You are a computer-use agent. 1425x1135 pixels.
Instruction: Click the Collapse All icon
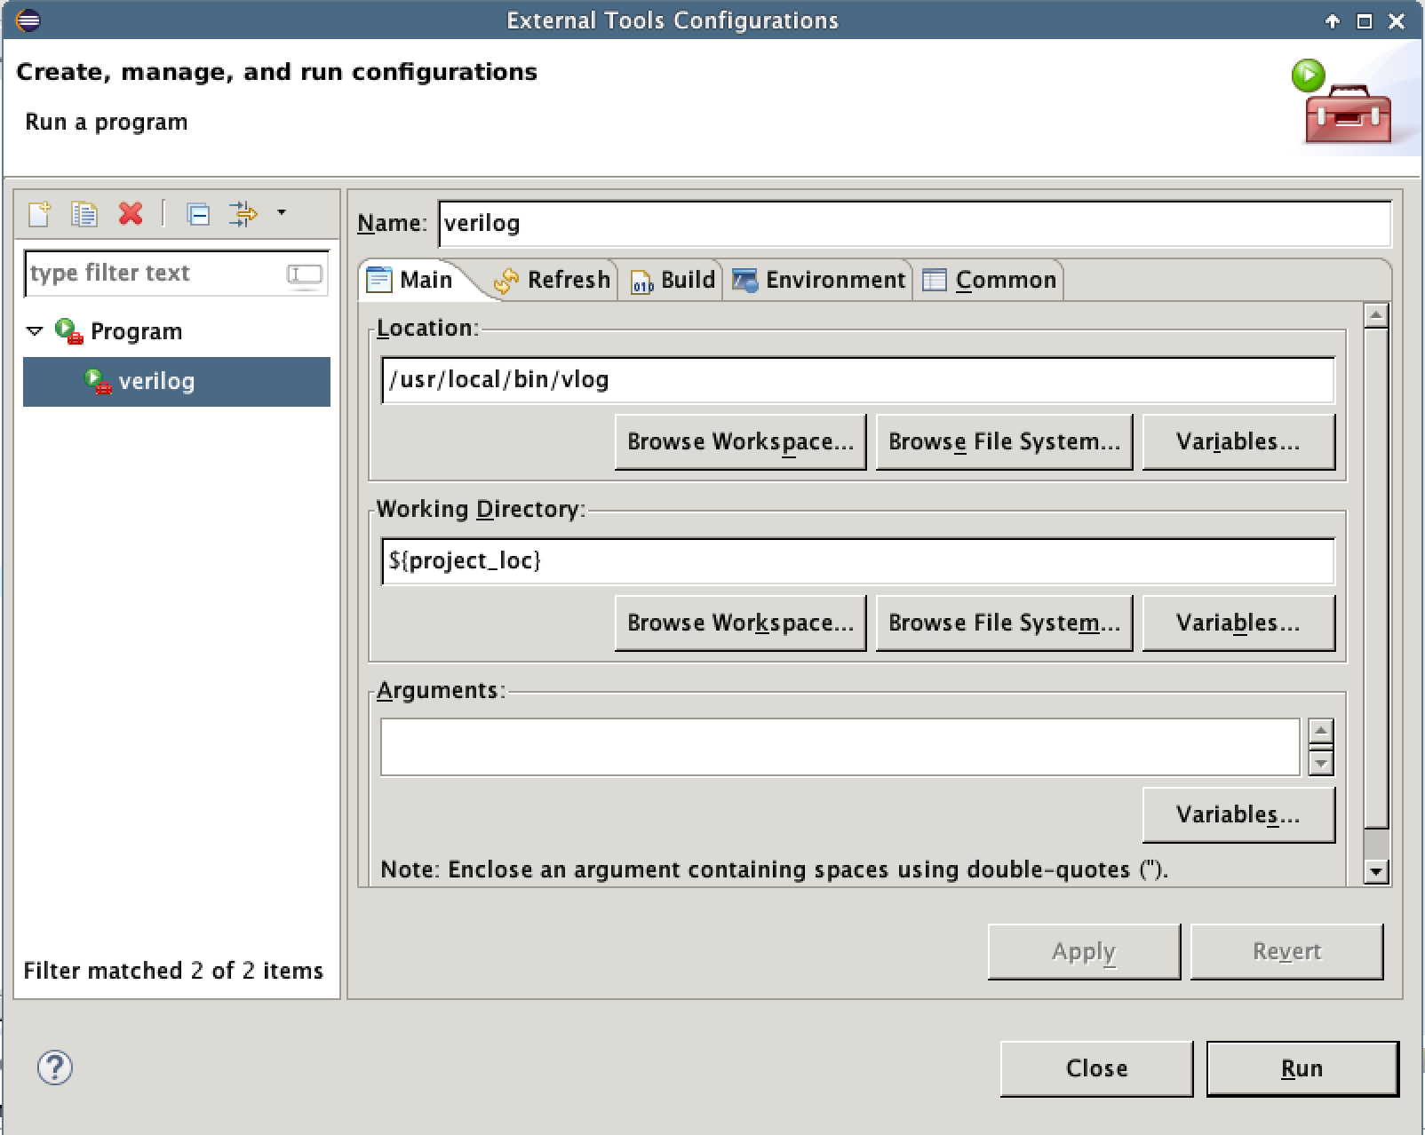(197, 214)
